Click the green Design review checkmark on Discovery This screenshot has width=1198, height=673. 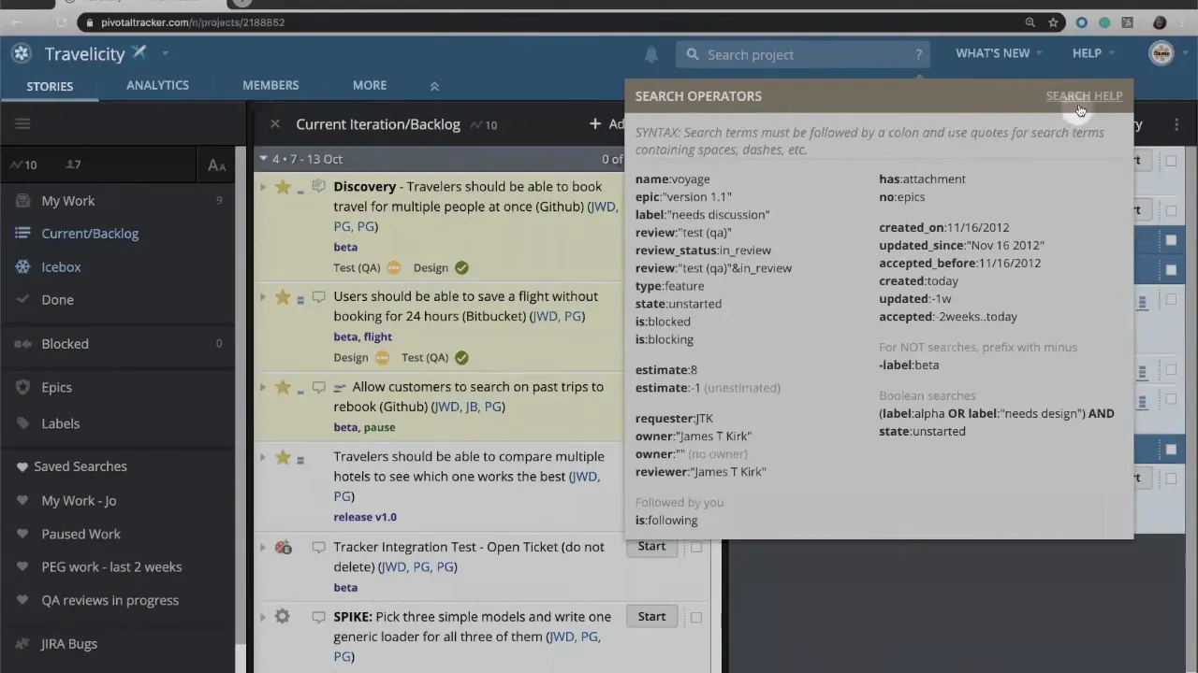460,267
